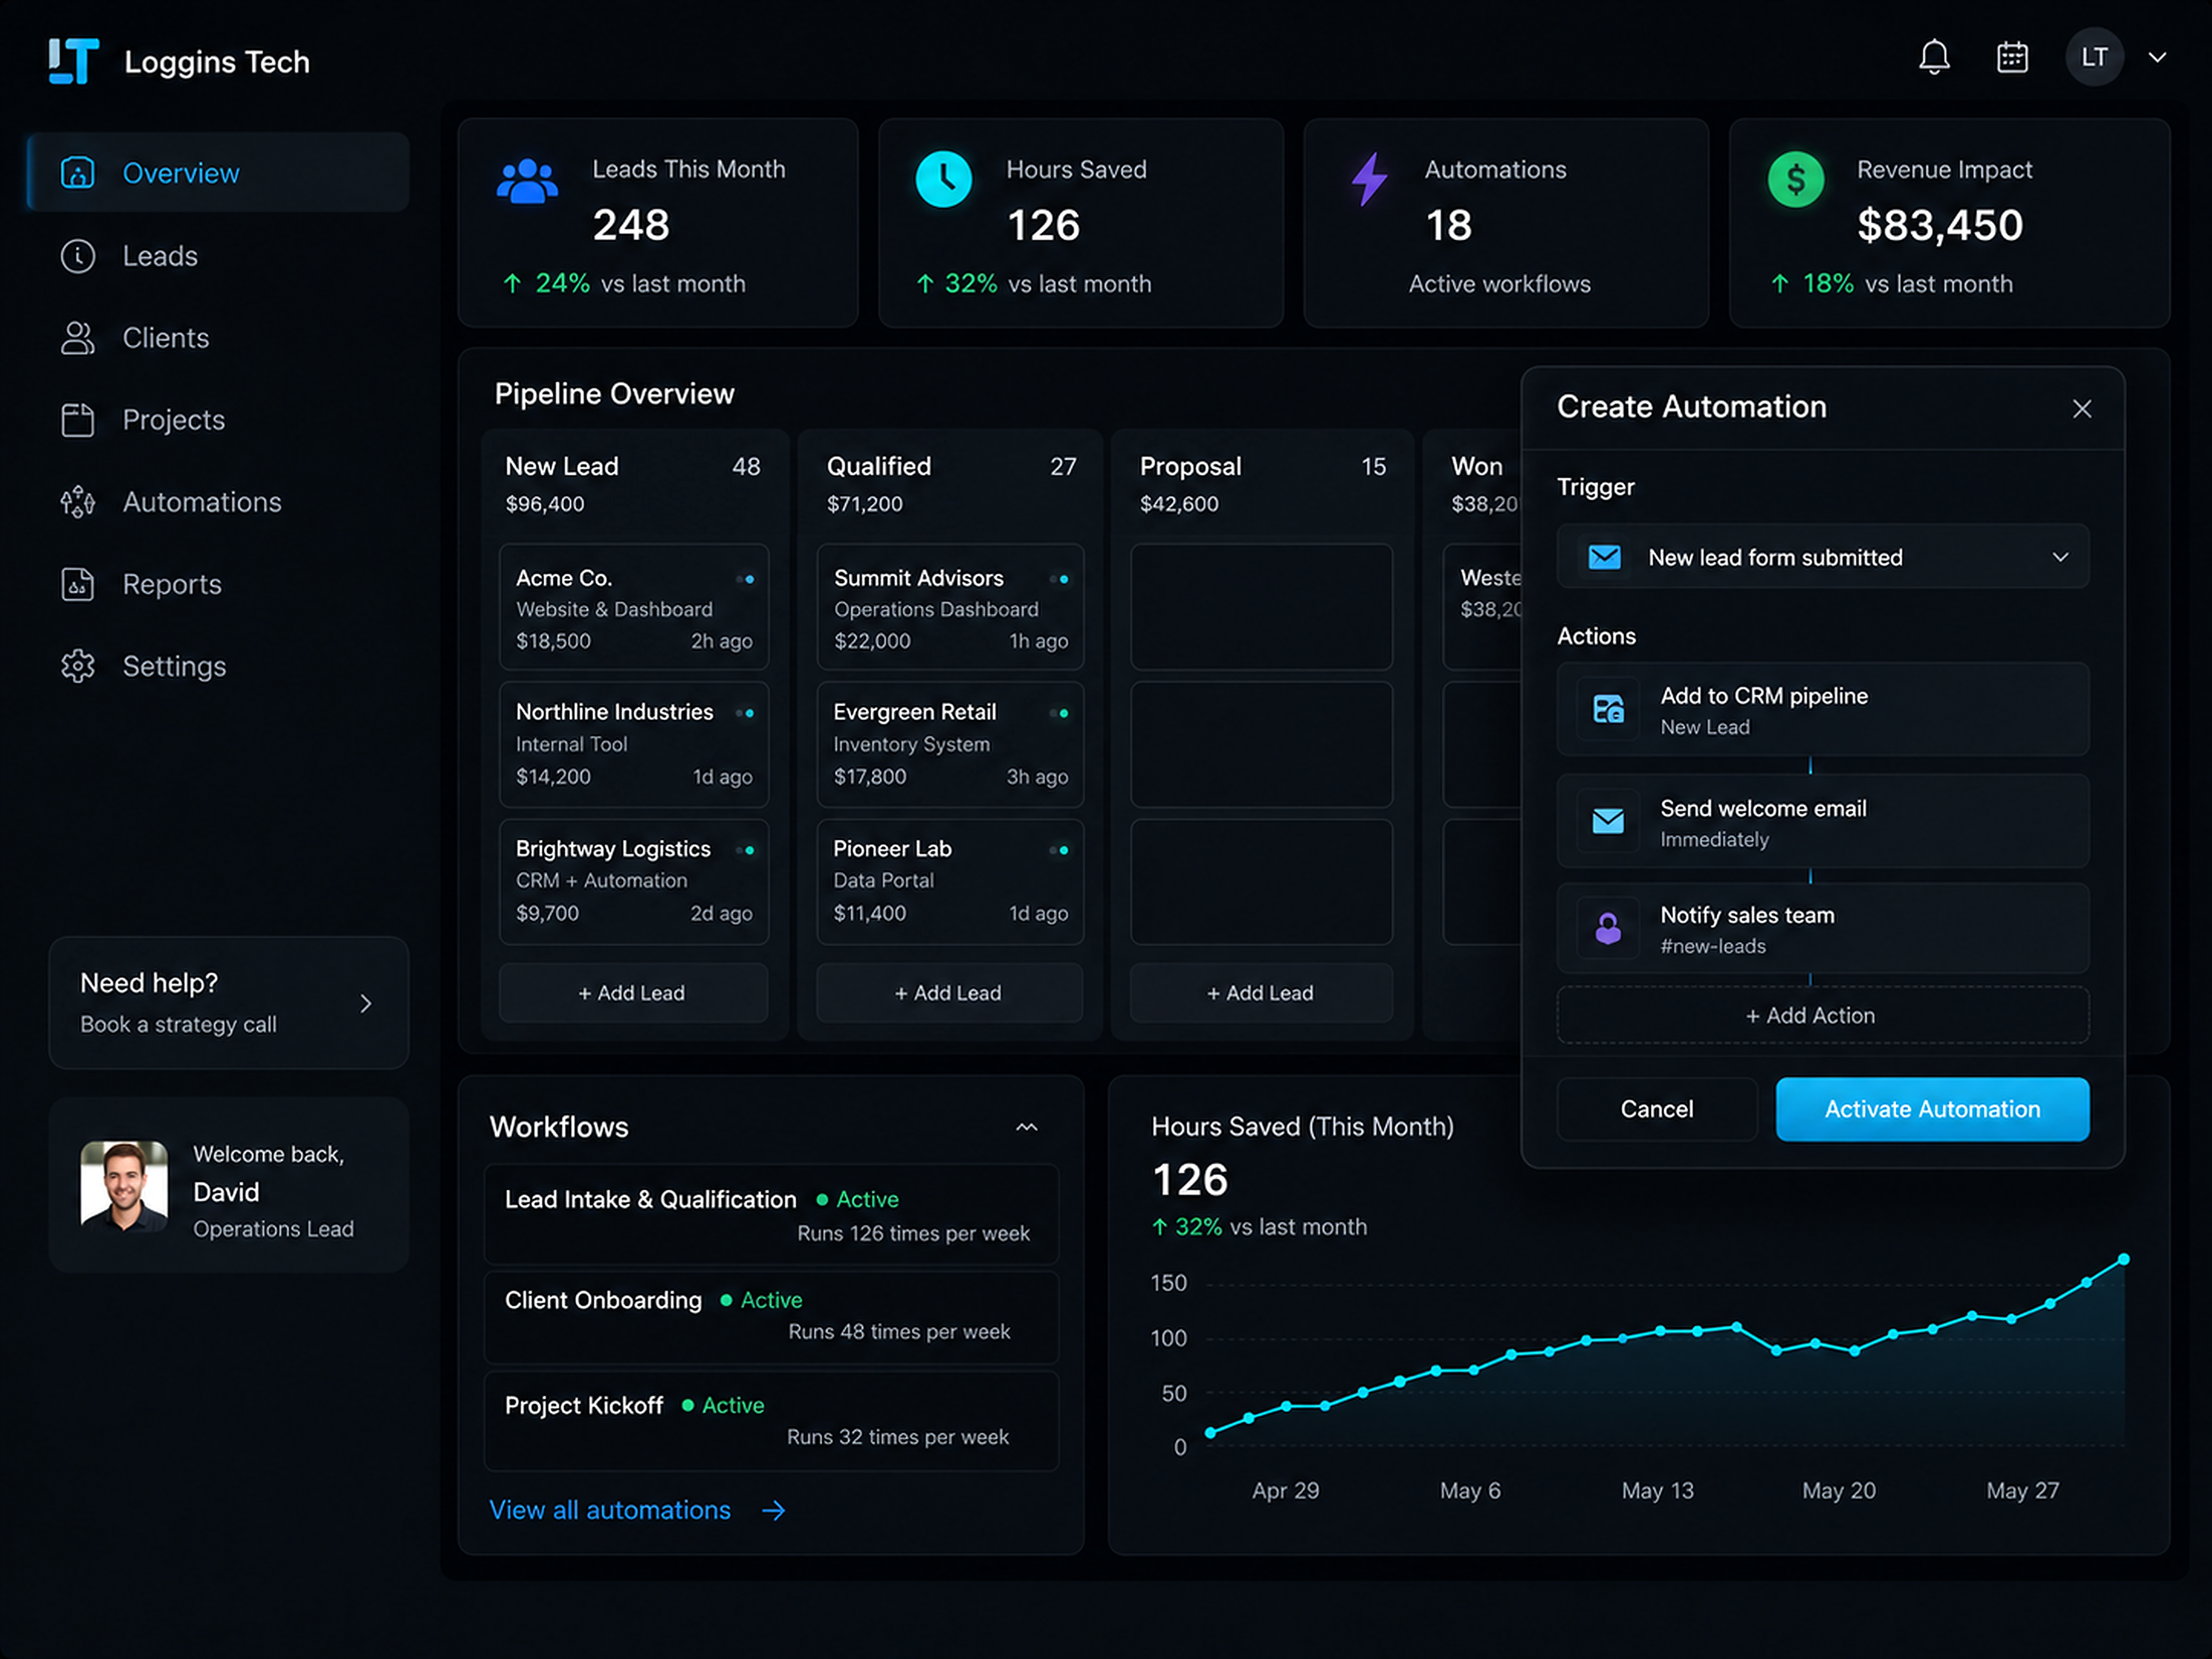Click the status dots on Brightway Logistics card
Screen dimensions: 2212x1659
point(745,850)
